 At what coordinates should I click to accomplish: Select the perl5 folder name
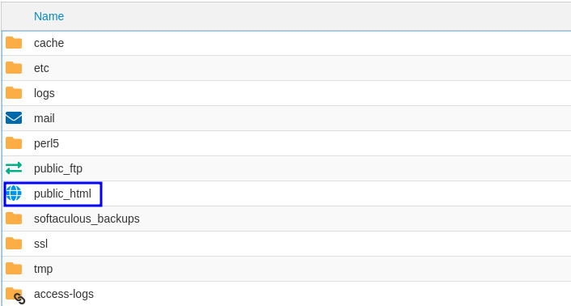click(46, 143)
